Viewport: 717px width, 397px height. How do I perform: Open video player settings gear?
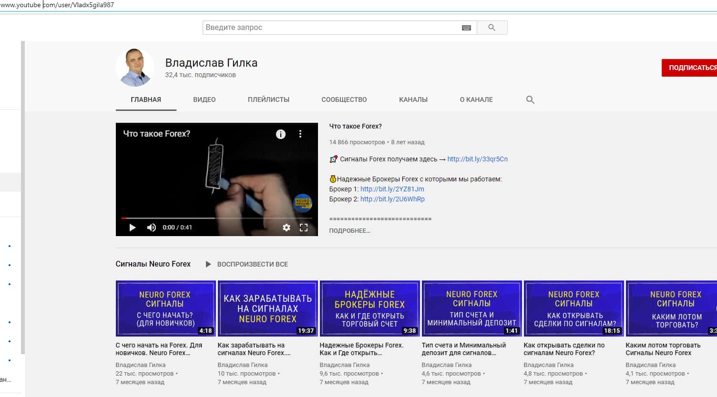[x=286, y=228]
